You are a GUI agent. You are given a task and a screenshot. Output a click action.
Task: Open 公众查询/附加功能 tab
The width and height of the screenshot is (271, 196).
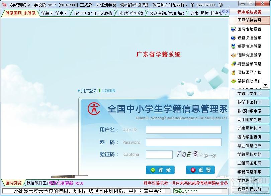pyautogui.click(x=167, y=13)
